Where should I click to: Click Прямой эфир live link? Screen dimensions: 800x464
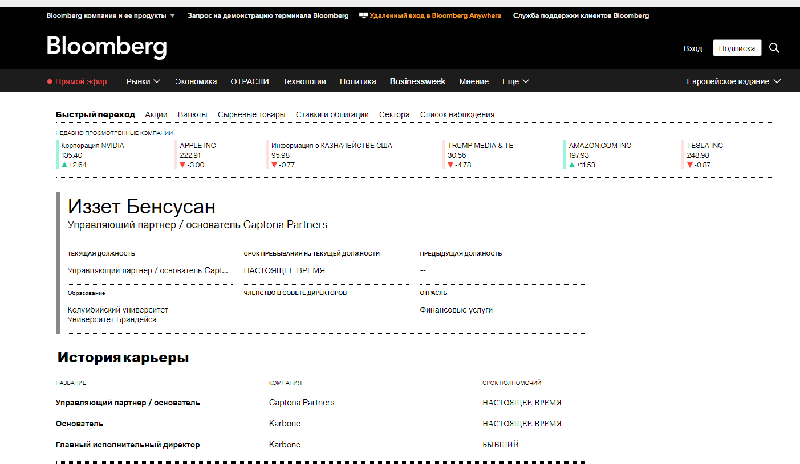pos(81,81)
